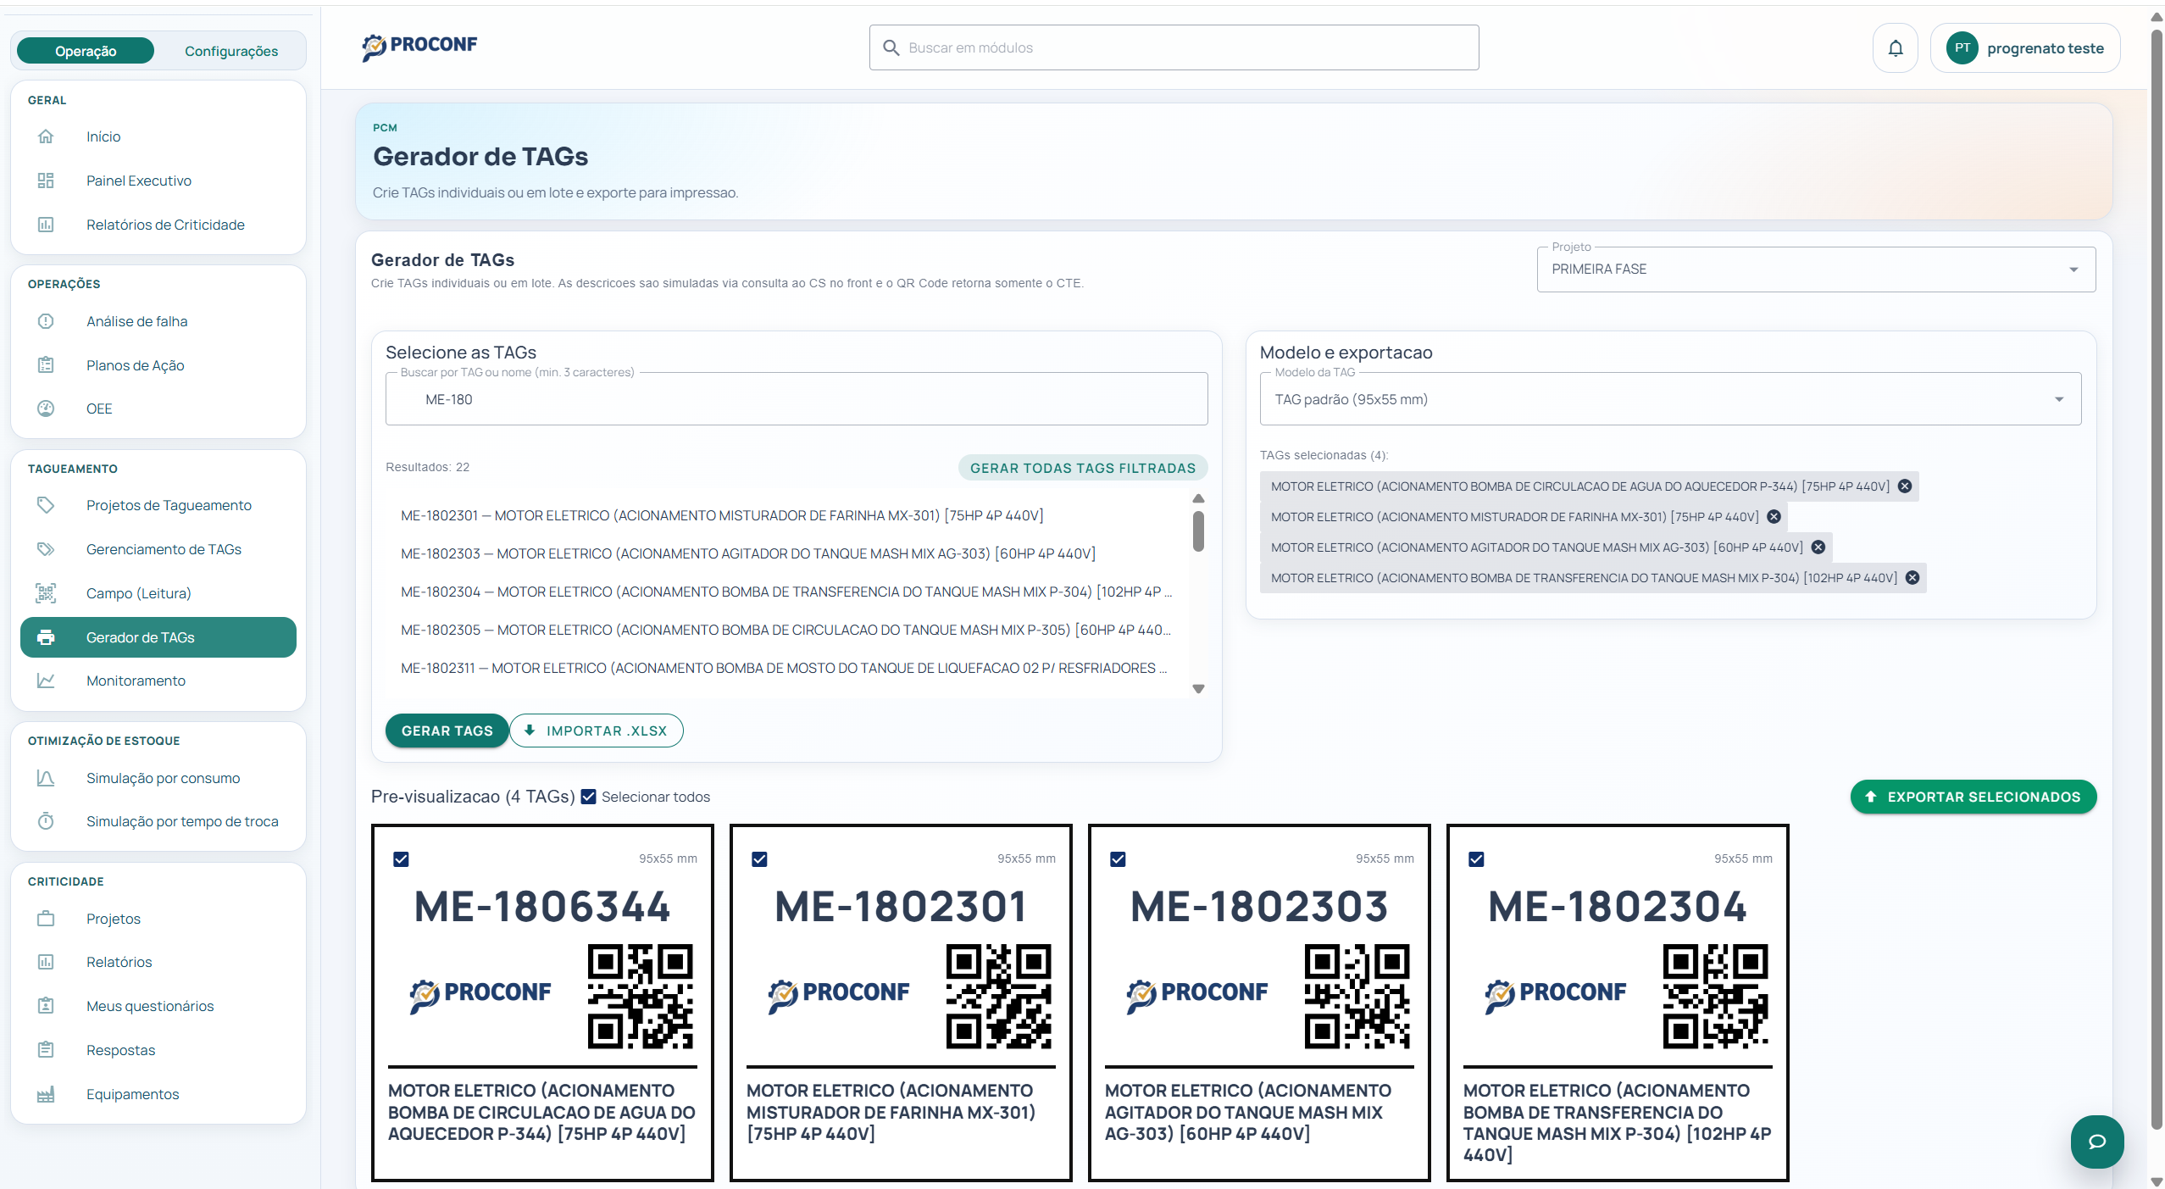2165x1189 pixels.
Task: Open the progrenato teste user menu
Action: tap(2024, 48)
